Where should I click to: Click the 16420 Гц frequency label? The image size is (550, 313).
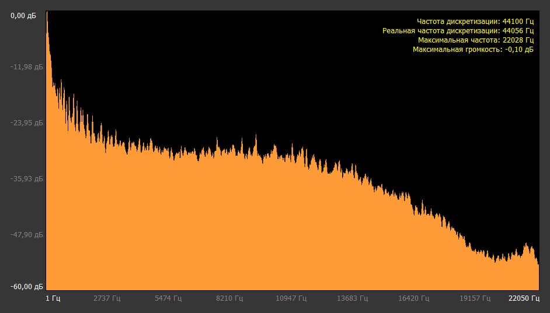coord(413,298)
